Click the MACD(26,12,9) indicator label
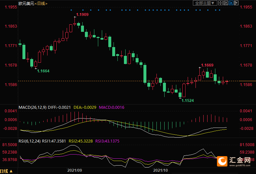Image resolution: width=256 pixels, height=174 pixels. [x=33, y=107]
